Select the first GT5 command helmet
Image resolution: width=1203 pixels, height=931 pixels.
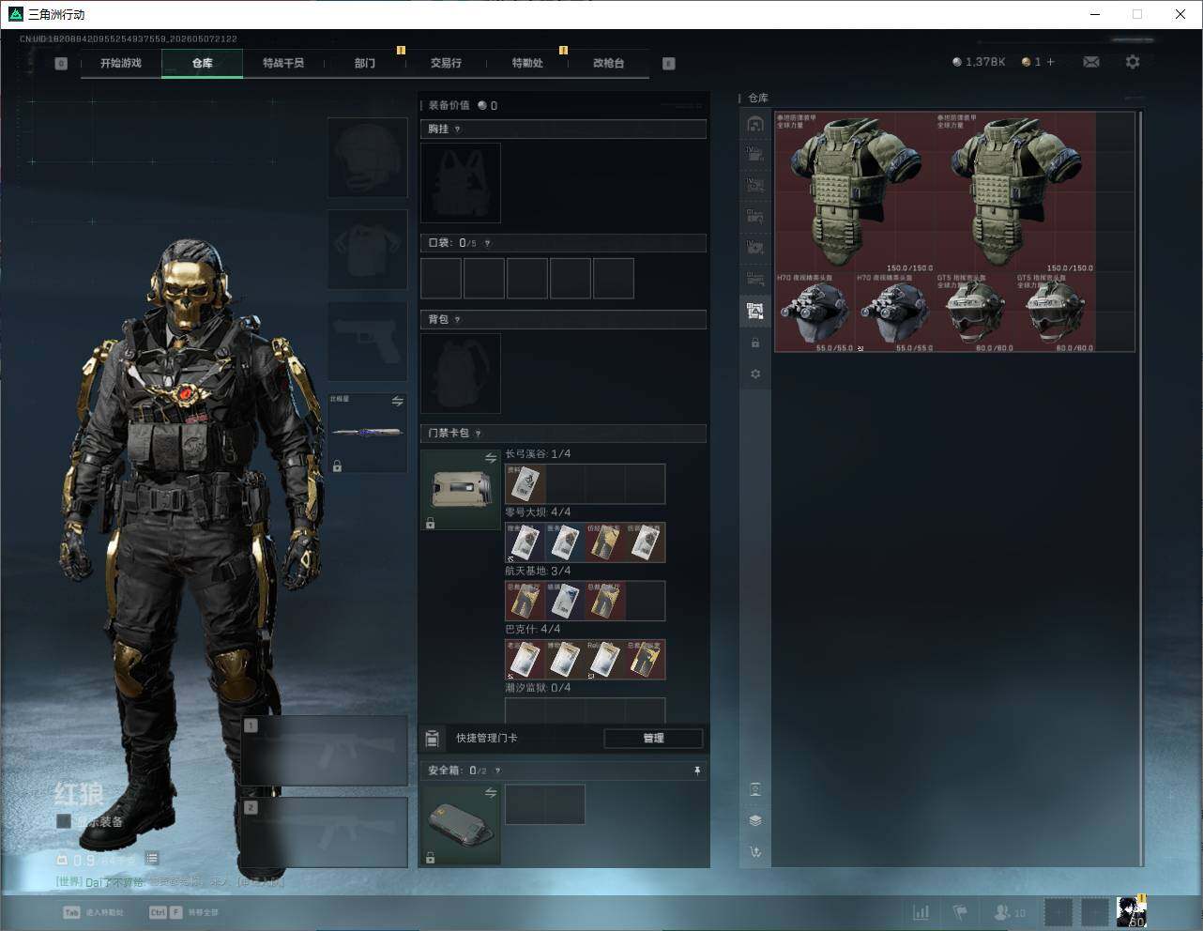(975, 313)
